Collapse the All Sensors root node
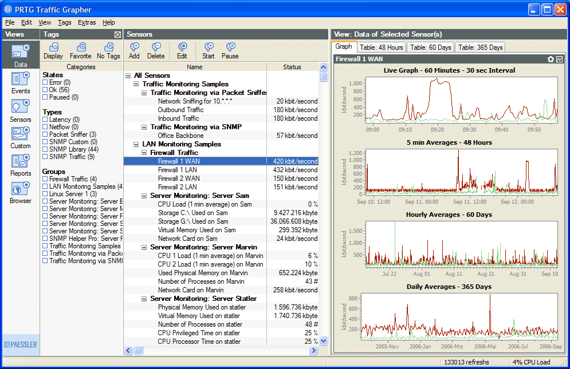 click(x=128, y=76)
